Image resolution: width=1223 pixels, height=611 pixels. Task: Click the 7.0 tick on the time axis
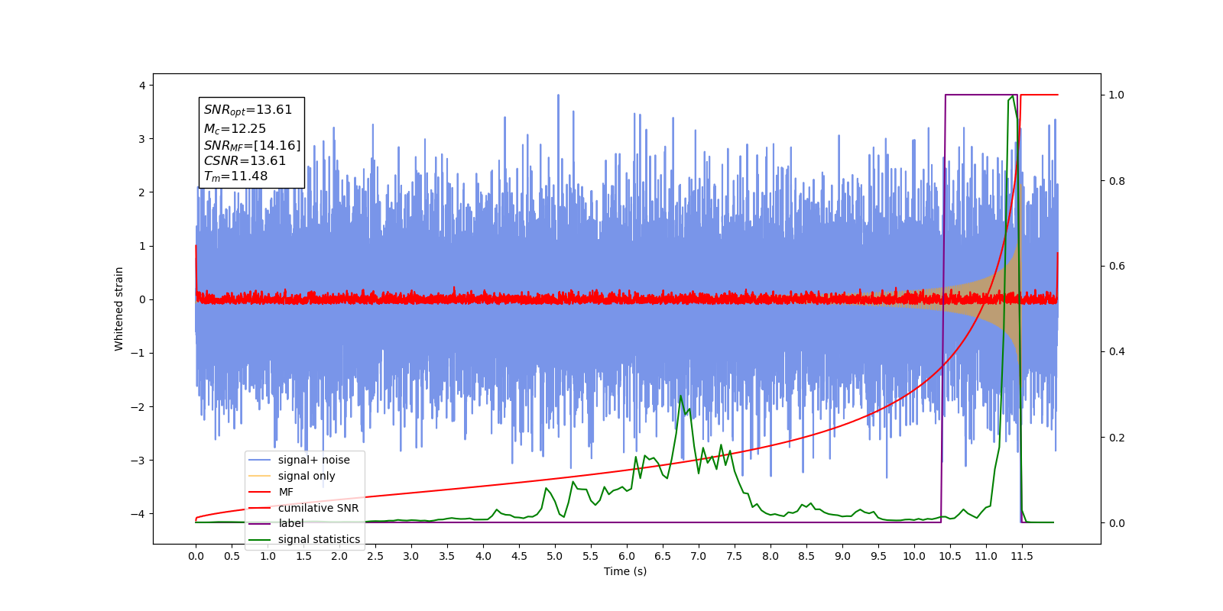[x=699, y=556]
